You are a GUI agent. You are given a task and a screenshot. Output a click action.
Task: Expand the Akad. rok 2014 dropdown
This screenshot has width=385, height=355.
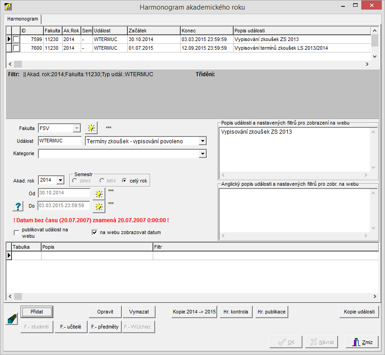[x=60, y=180]
